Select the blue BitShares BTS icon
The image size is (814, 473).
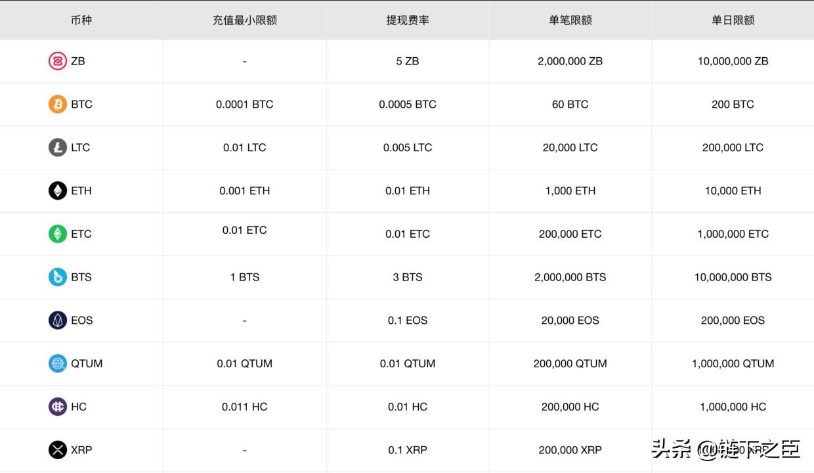58,277
